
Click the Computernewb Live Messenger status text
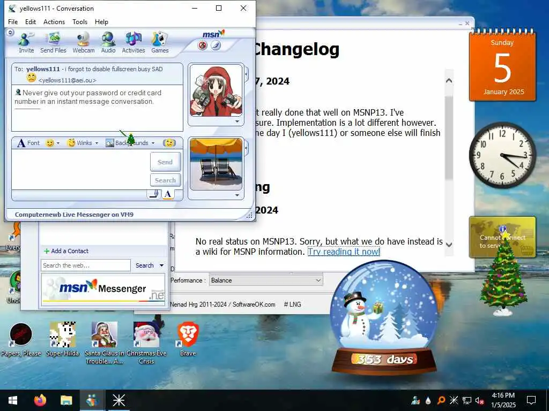point(74,215)
